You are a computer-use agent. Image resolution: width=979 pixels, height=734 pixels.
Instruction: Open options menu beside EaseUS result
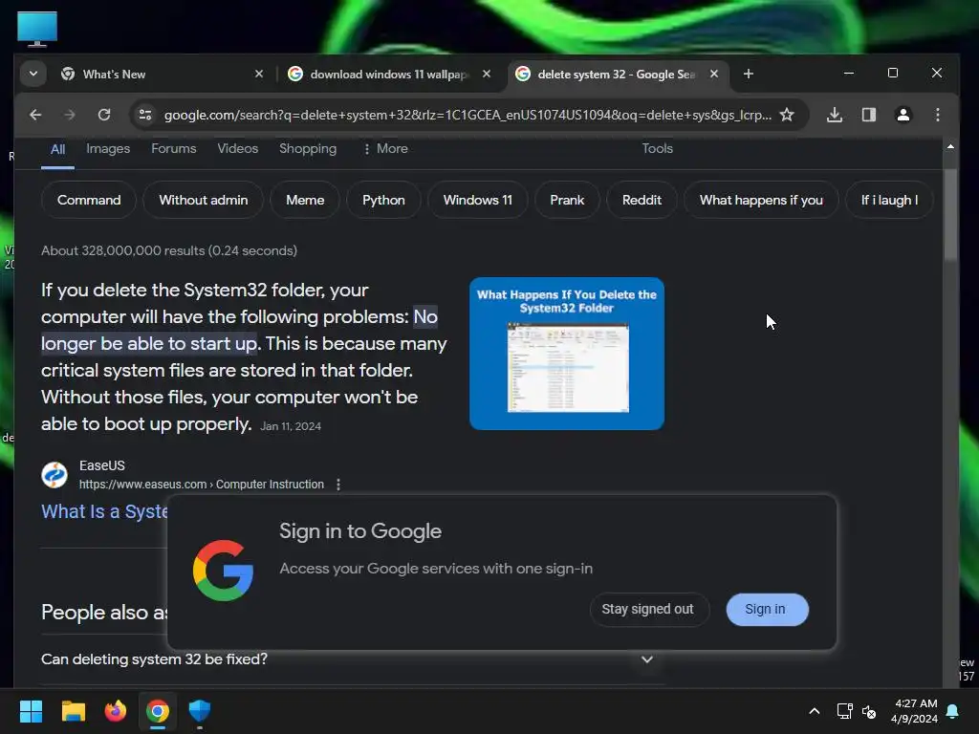[x=338, y=485]
